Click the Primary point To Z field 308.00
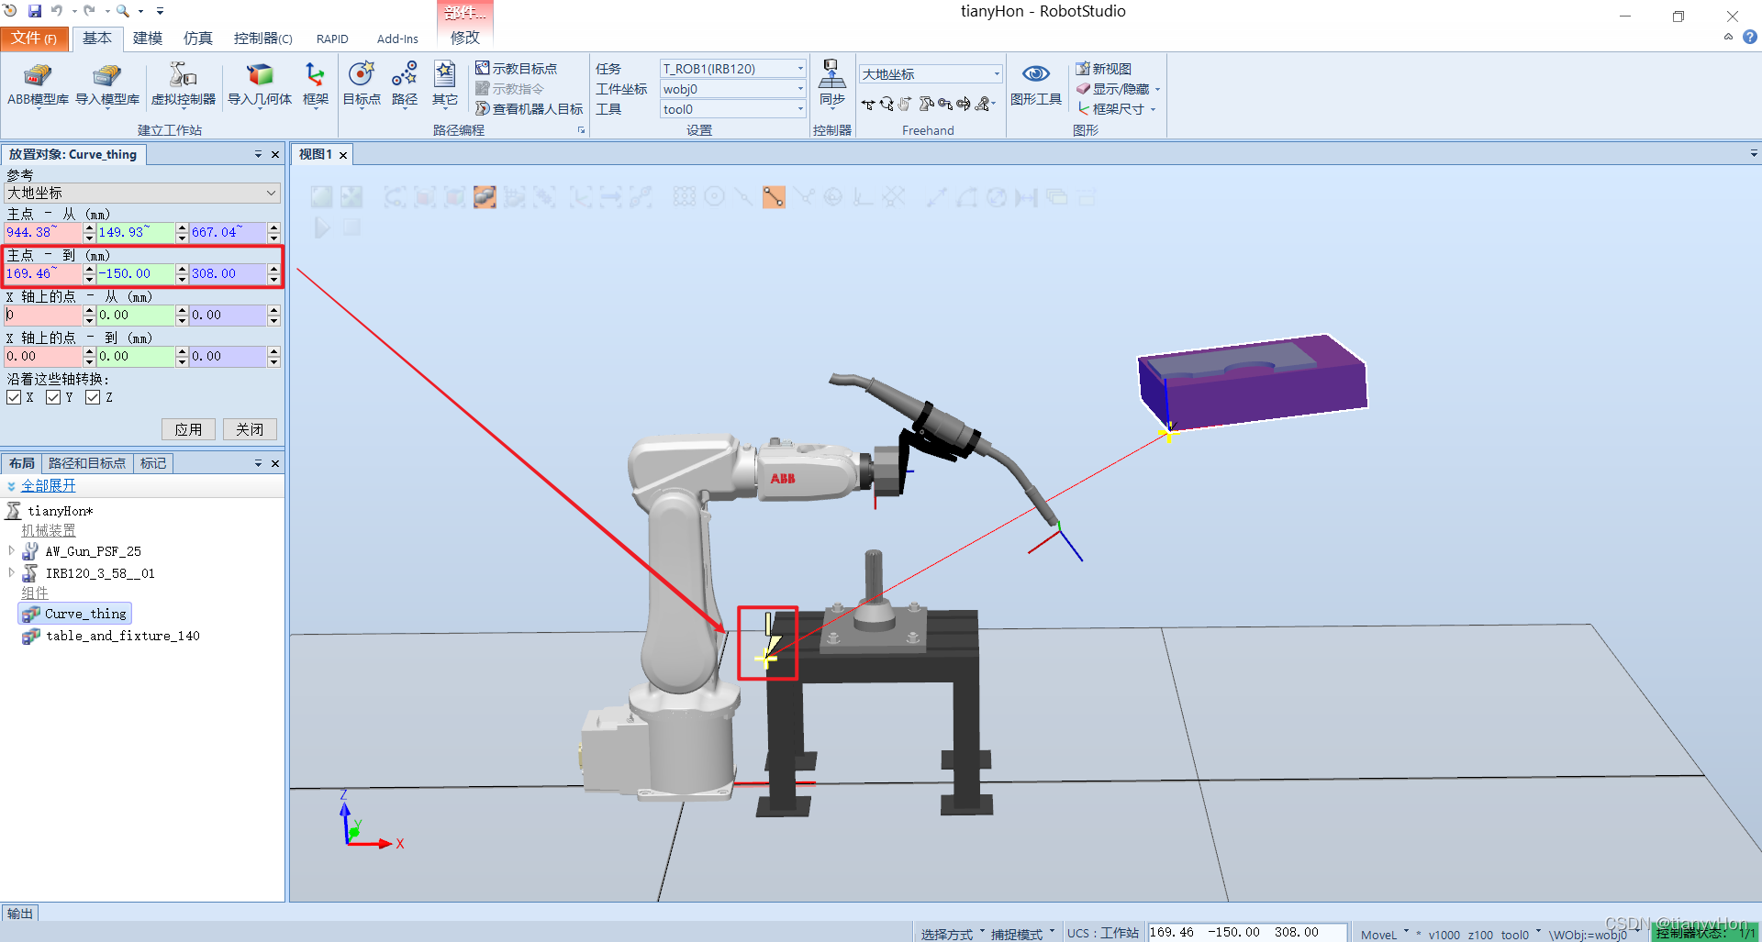This screenshot has width=1762, height=942. tap(229, 273)
